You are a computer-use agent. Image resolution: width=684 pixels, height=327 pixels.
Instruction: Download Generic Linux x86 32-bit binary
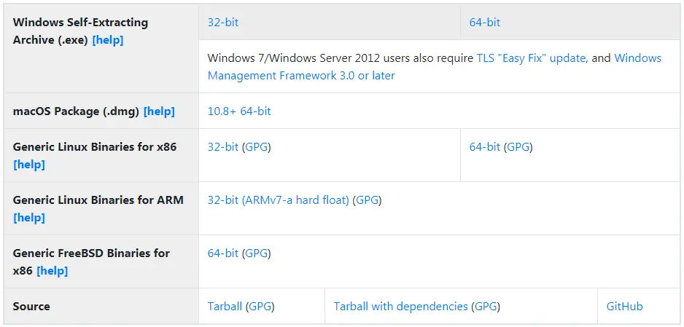[223, 147]
